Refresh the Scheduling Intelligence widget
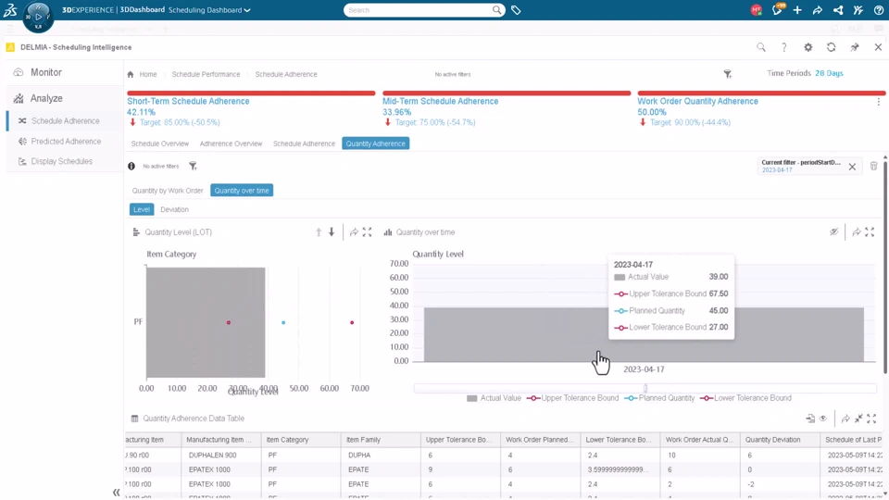 (x=832, y=47)
